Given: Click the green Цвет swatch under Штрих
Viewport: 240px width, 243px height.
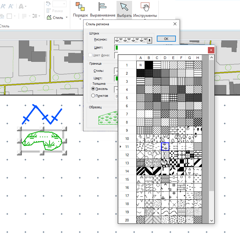Looking at the screenshot, I should click(x=116, y=47).
